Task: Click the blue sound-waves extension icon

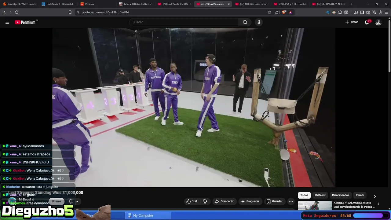Action: coord(328,12)
